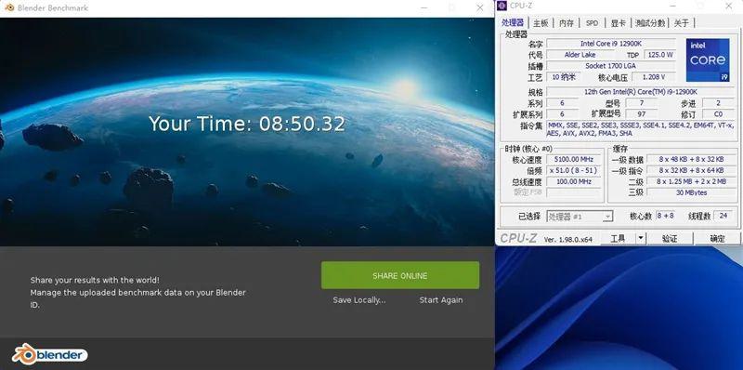Expand the arrow next to 工具
The width and height of the screenshot is (743, 370).
tap(641, 238)
